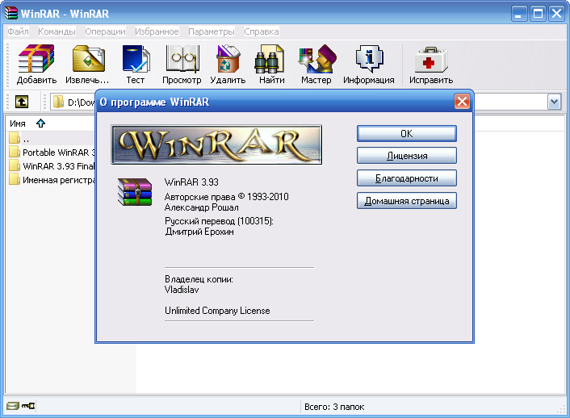Run the Тест (Test) archive tool

tap(135, 65)
